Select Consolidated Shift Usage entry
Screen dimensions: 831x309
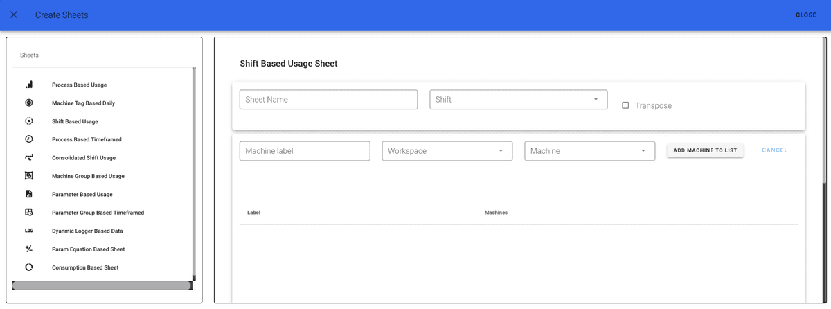coord(84,158)
